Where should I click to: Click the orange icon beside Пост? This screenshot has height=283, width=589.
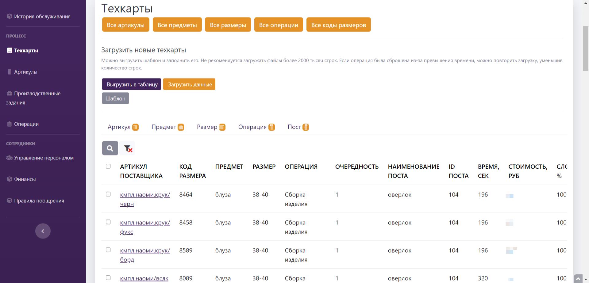point(306,127)
